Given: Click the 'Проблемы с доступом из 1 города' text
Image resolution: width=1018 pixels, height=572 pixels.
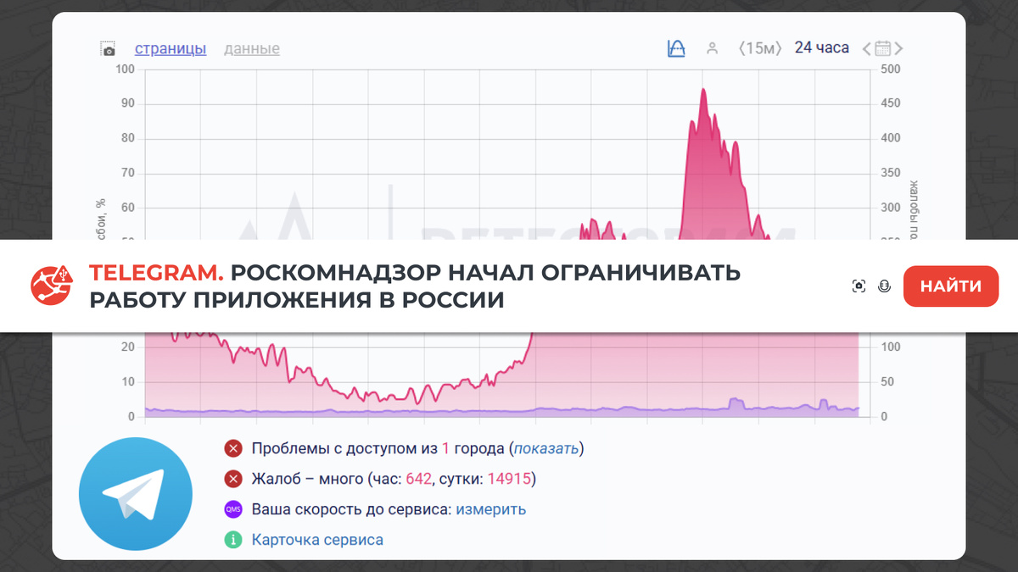Looking at the screenshot, I should [378, 448].
